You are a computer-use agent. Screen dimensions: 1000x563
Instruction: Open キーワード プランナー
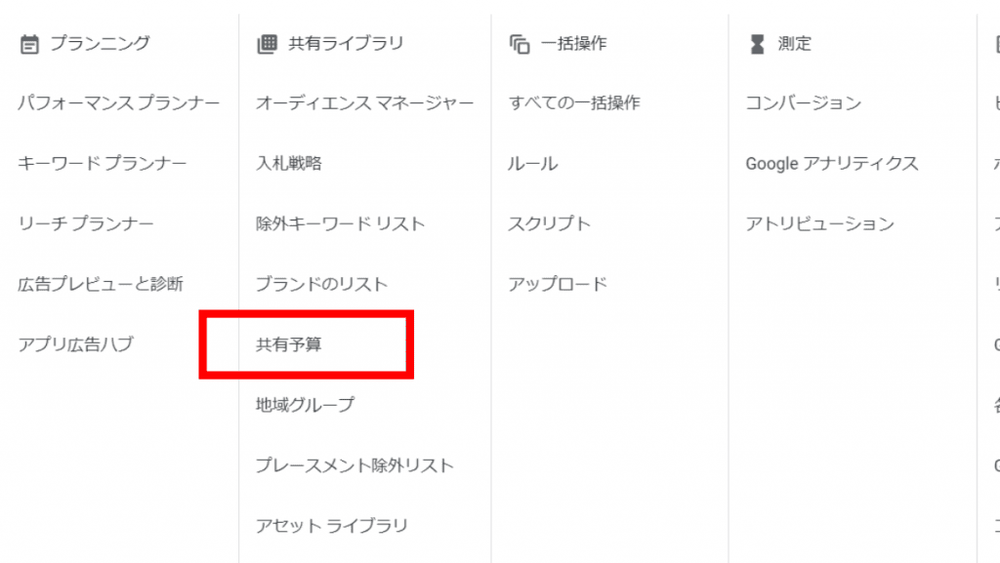102,163
